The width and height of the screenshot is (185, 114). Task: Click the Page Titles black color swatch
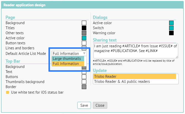[84, 28]
